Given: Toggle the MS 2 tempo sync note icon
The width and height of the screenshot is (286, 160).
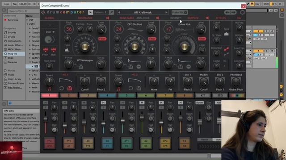Looking at the screenshot, I should pyautogui.click(x=118, y=89).
